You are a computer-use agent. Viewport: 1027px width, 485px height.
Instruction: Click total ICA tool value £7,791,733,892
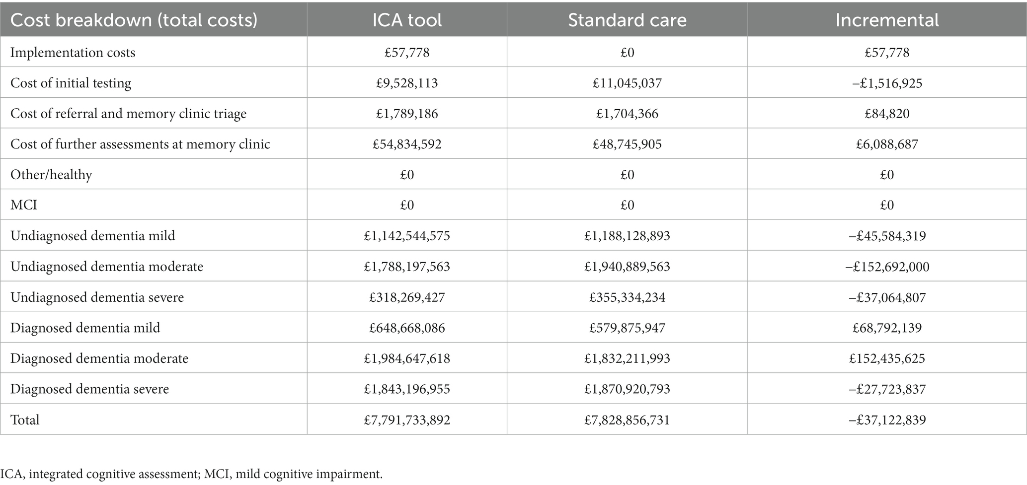click(407, 420)
